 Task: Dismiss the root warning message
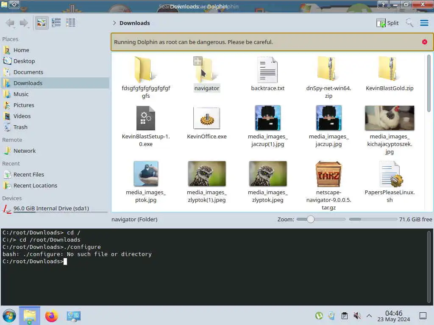tap(424, 42)
